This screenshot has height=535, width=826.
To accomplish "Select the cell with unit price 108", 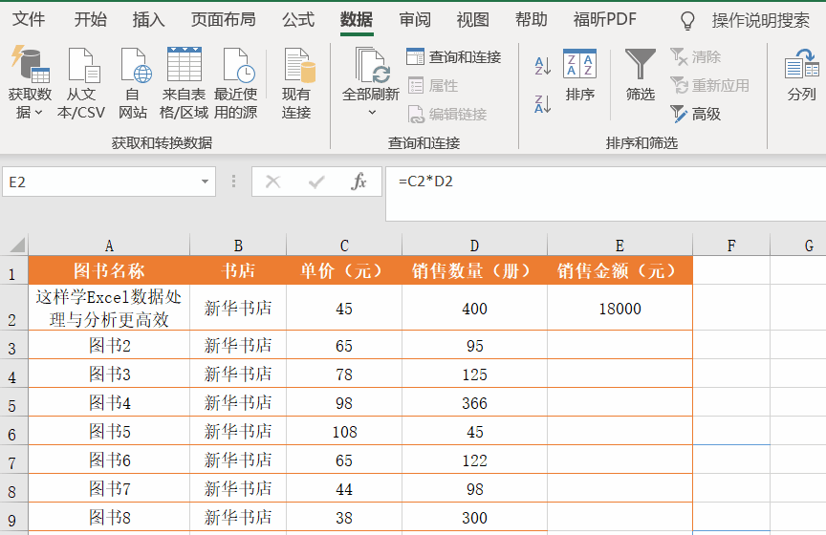I will coord(344,431).
